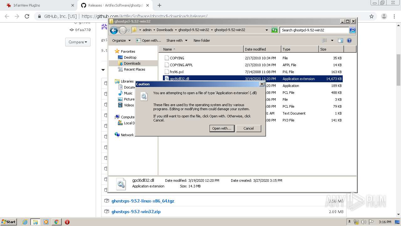
Task: Click the Chrome taskbar icon
Action: click(56, 222)
